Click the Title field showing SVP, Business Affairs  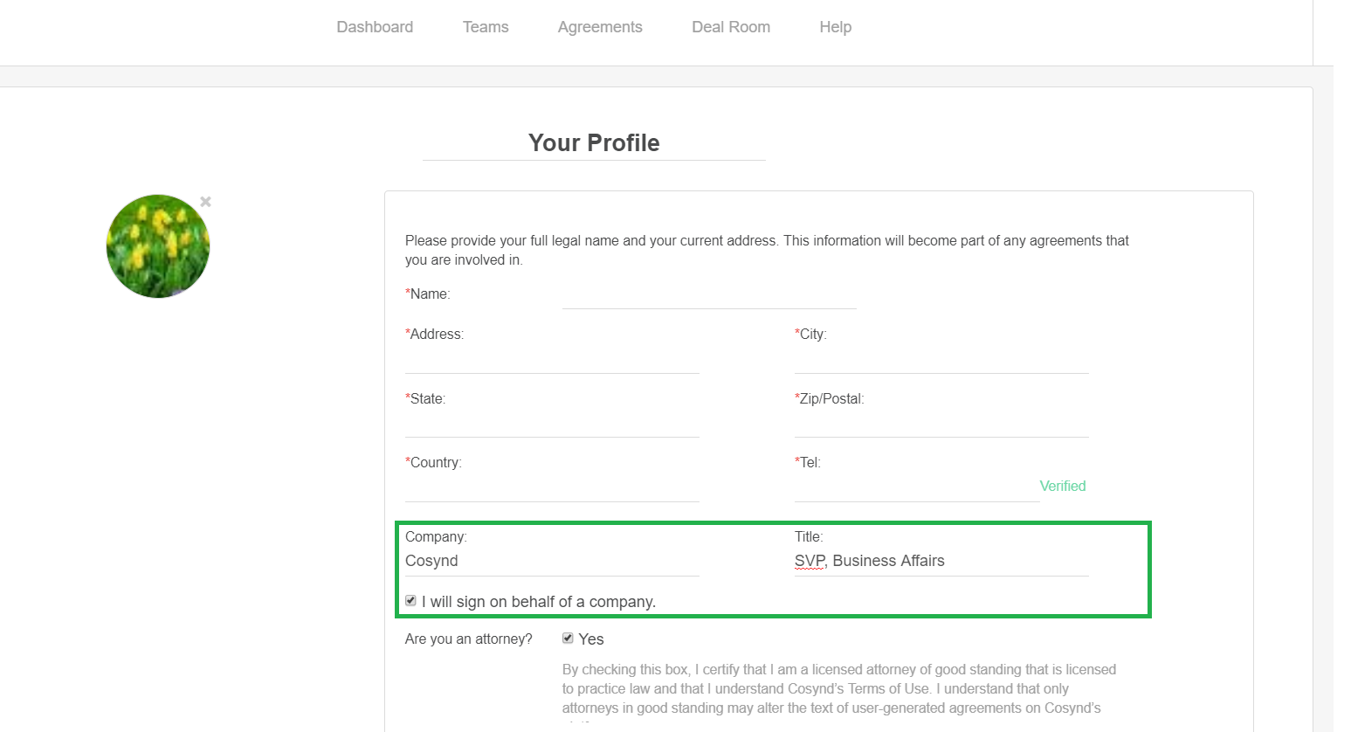[941, 560]
